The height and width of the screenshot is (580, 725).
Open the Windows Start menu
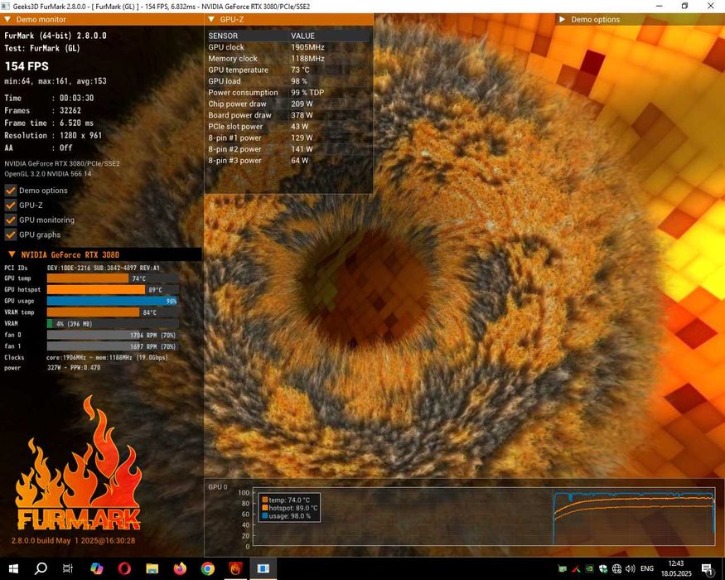pyautogui.click(x=13, y=568)
